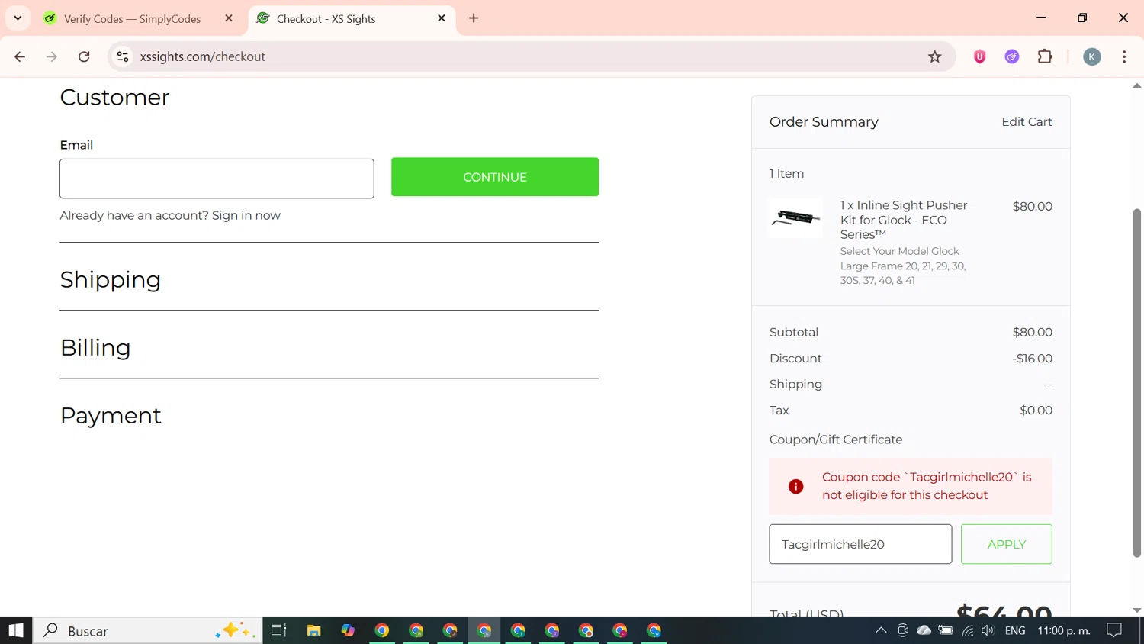Open the Extensions puzzle menu
The height and width of the screenshot is (644, 1144).
coord(1045,56)
